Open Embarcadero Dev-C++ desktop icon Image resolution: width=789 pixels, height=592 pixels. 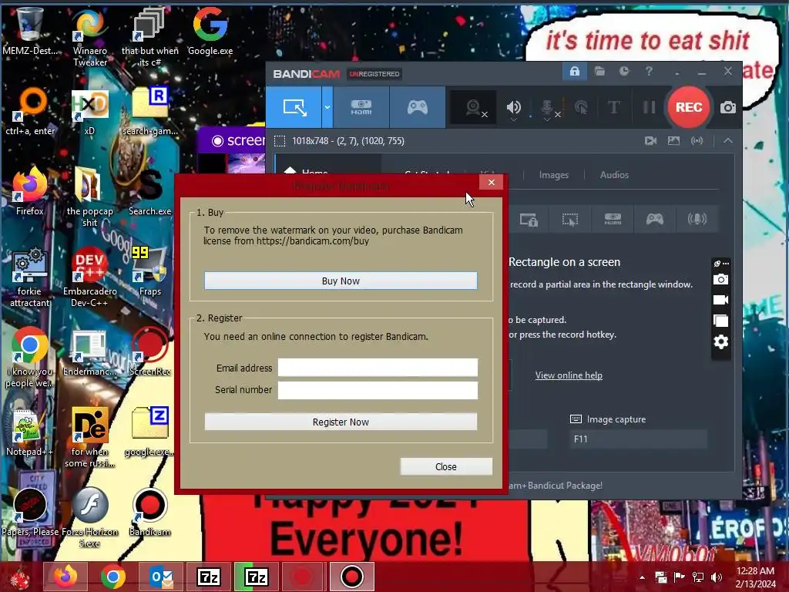click(89, 277)
